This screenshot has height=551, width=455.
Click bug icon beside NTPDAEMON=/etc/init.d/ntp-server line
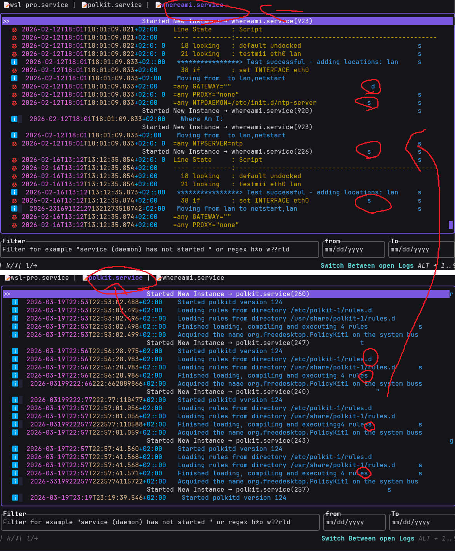[14, 103]
